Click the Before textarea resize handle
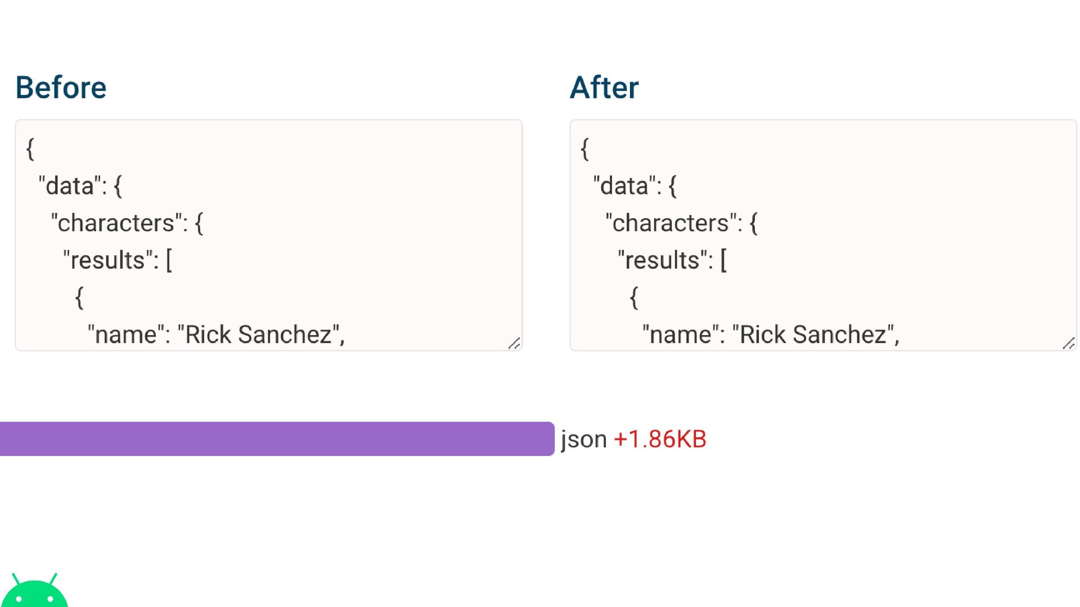This screenshot has width=1080, height=607. point(514,343)
